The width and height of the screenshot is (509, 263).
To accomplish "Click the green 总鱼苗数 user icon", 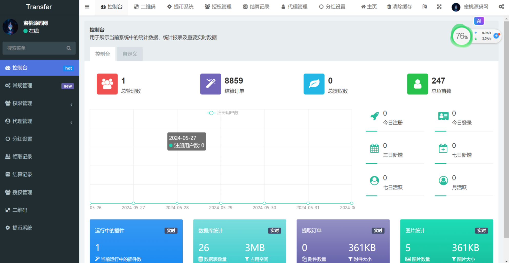I will [x=417, y=84].
